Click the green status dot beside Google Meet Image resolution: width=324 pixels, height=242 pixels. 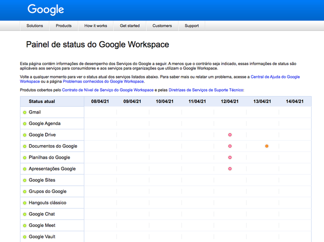25,226
